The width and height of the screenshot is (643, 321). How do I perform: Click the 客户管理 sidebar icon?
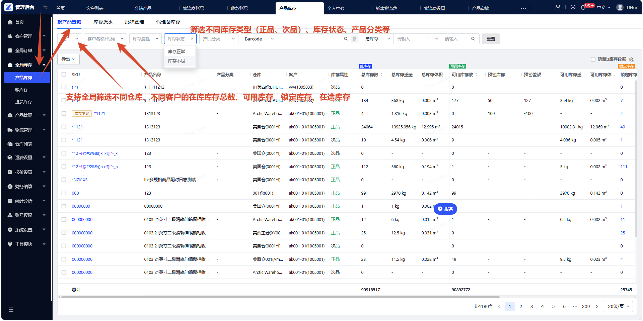click(x=10, y=36)
